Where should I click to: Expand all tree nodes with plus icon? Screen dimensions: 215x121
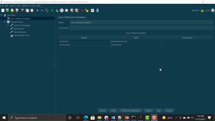[x=37, y=10]
